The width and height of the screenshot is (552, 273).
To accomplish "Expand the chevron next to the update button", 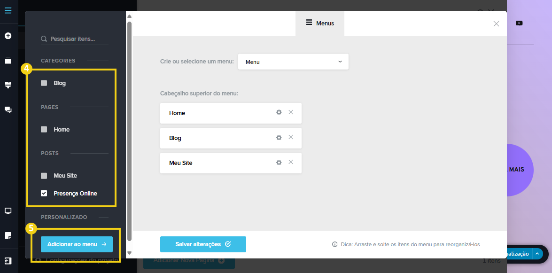I will tap(537, 254).
